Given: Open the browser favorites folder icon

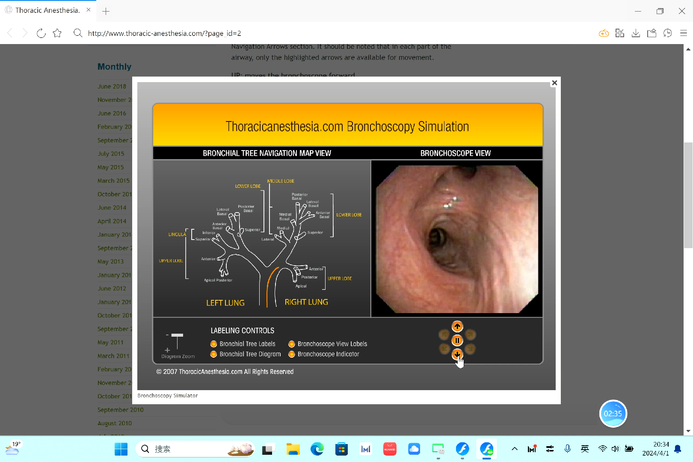Looking at the screenshot, I should 652,33.
